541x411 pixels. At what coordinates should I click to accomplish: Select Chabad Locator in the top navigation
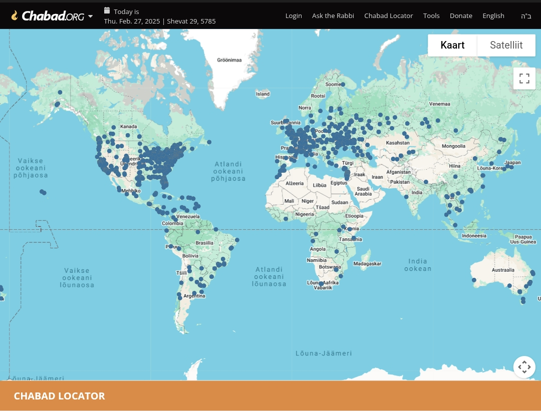click(388, 16)
